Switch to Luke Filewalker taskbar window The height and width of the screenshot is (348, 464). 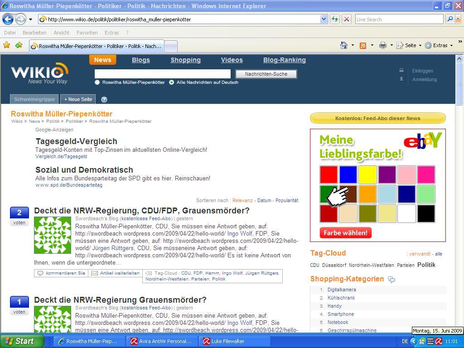(234, 341)
